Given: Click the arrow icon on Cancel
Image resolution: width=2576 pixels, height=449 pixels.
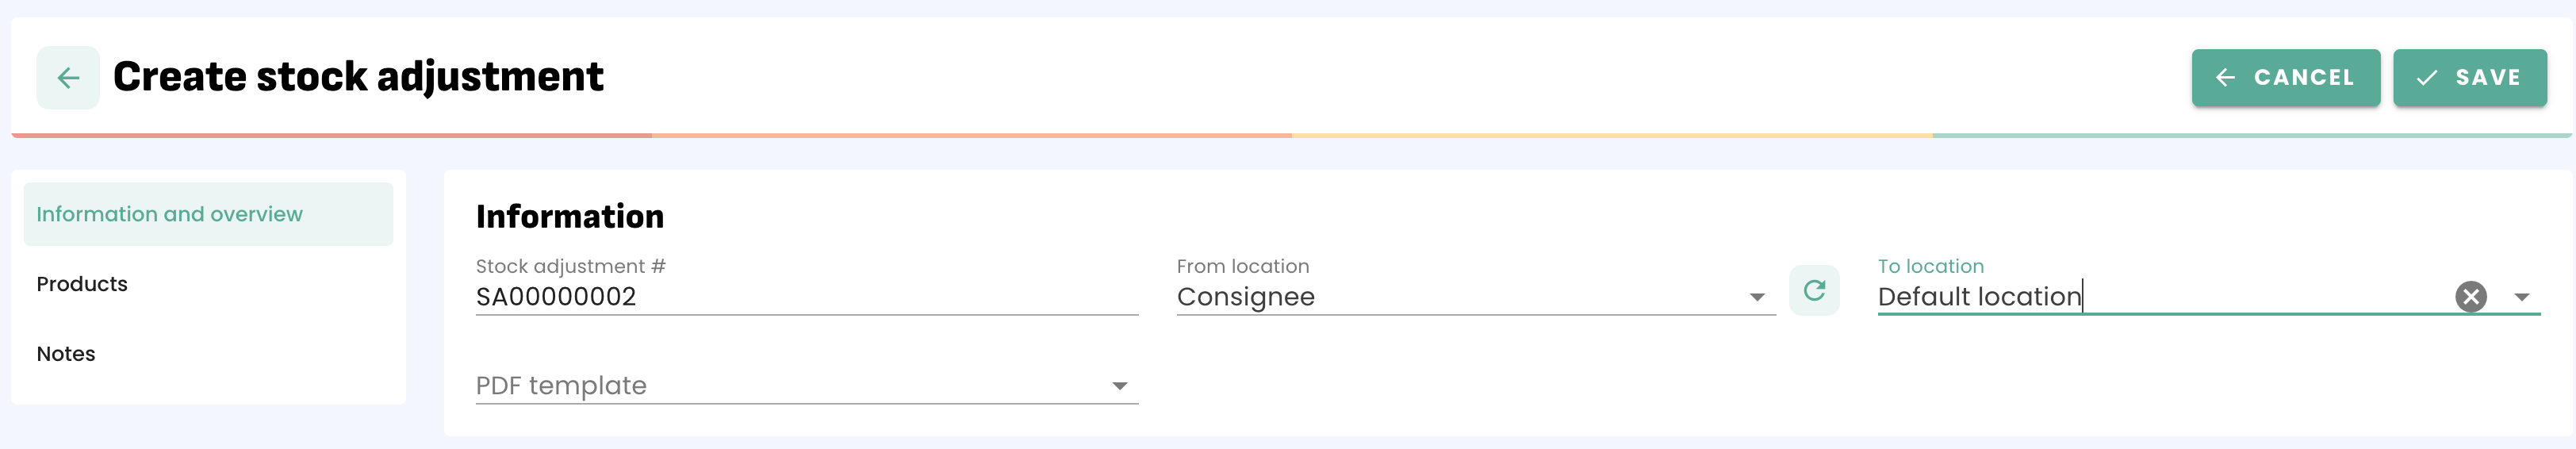Looking at the screenshot, I should click(x=2225, y=78).
